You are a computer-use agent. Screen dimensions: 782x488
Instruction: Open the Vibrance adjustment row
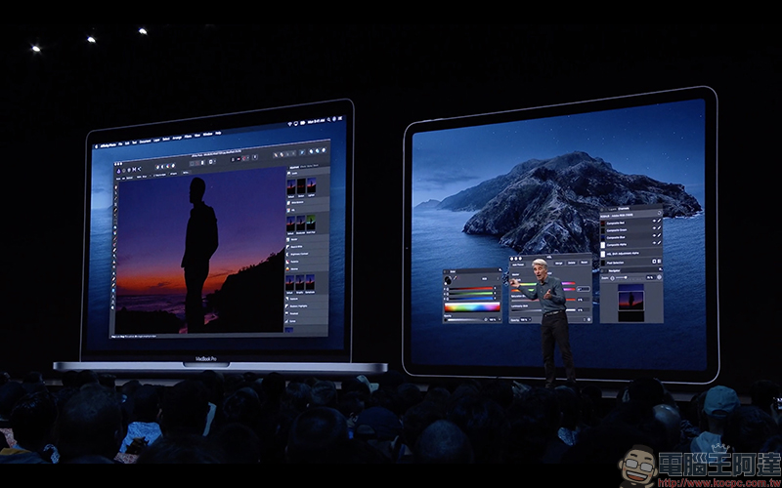click(x=307, y=269)
